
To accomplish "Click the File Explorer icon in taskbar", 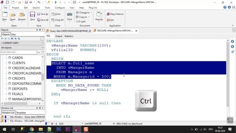I will [x=41, y=129].
